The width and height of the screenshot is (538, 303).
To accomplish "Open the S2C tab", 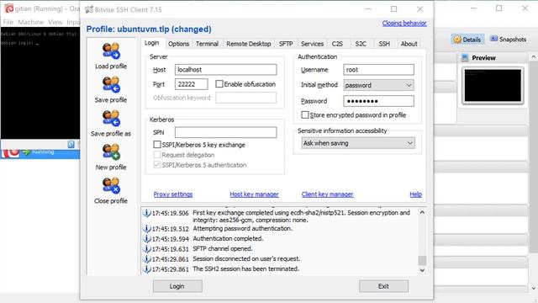I will pyautogui.click(x=361, y=44).
